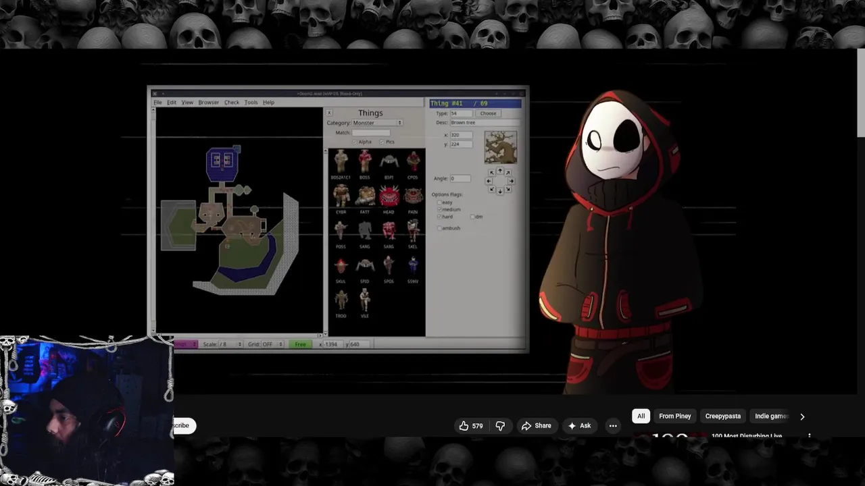Choose the VILE arch-vile sprite
This screenshot has height=486, width=865.
365,300
